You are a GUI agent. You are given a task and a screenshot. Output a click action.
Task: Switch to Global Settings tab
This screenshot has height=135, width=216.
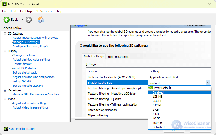tap(94, 56)
